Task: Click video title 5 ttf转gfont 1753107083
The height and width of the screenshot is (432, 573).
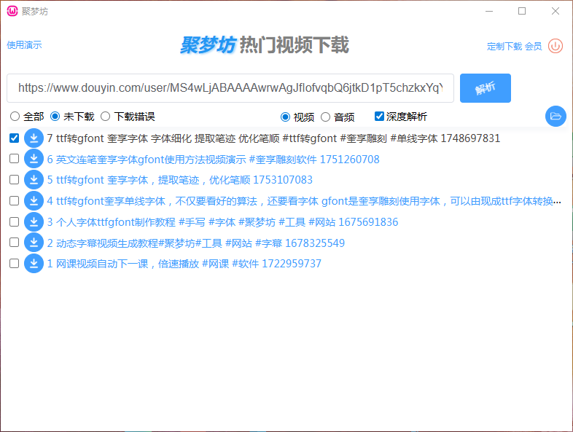Action: [180, 180]
